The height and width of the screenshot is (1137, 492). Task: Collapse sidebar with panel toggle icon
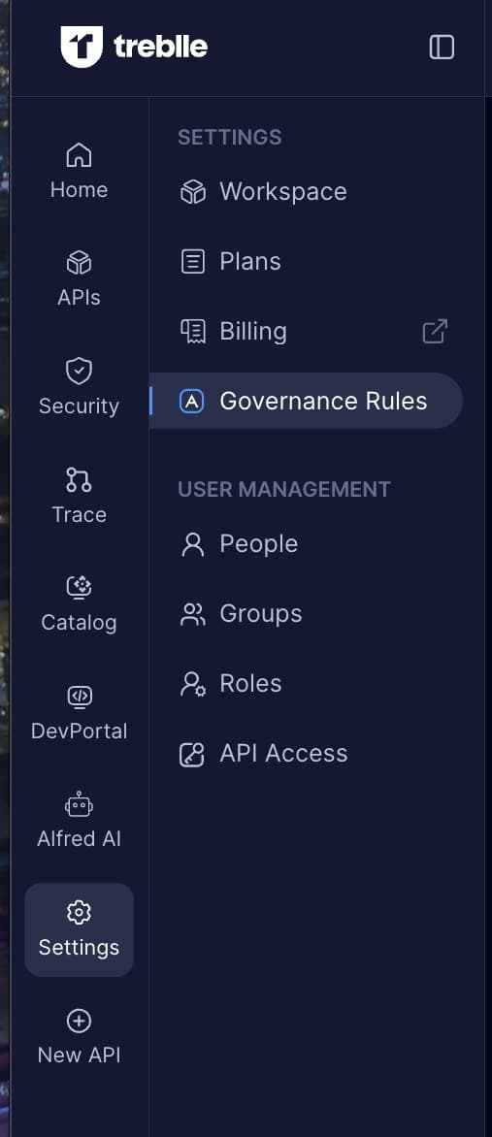click(442, 48)
